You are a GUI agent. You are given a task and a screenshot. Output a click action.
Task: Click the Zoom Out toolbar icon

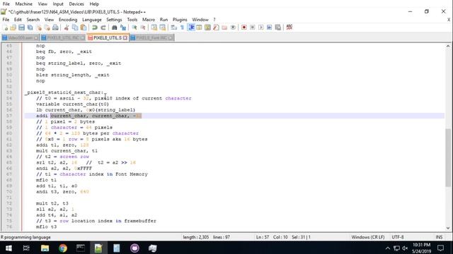pos(143,28)
